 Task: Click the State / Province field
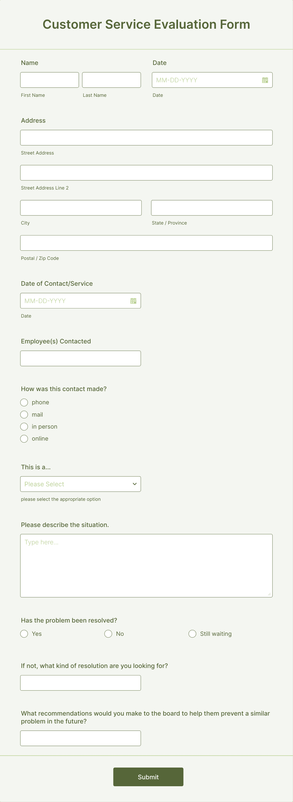pyautogui.click(x=212, y=208)
